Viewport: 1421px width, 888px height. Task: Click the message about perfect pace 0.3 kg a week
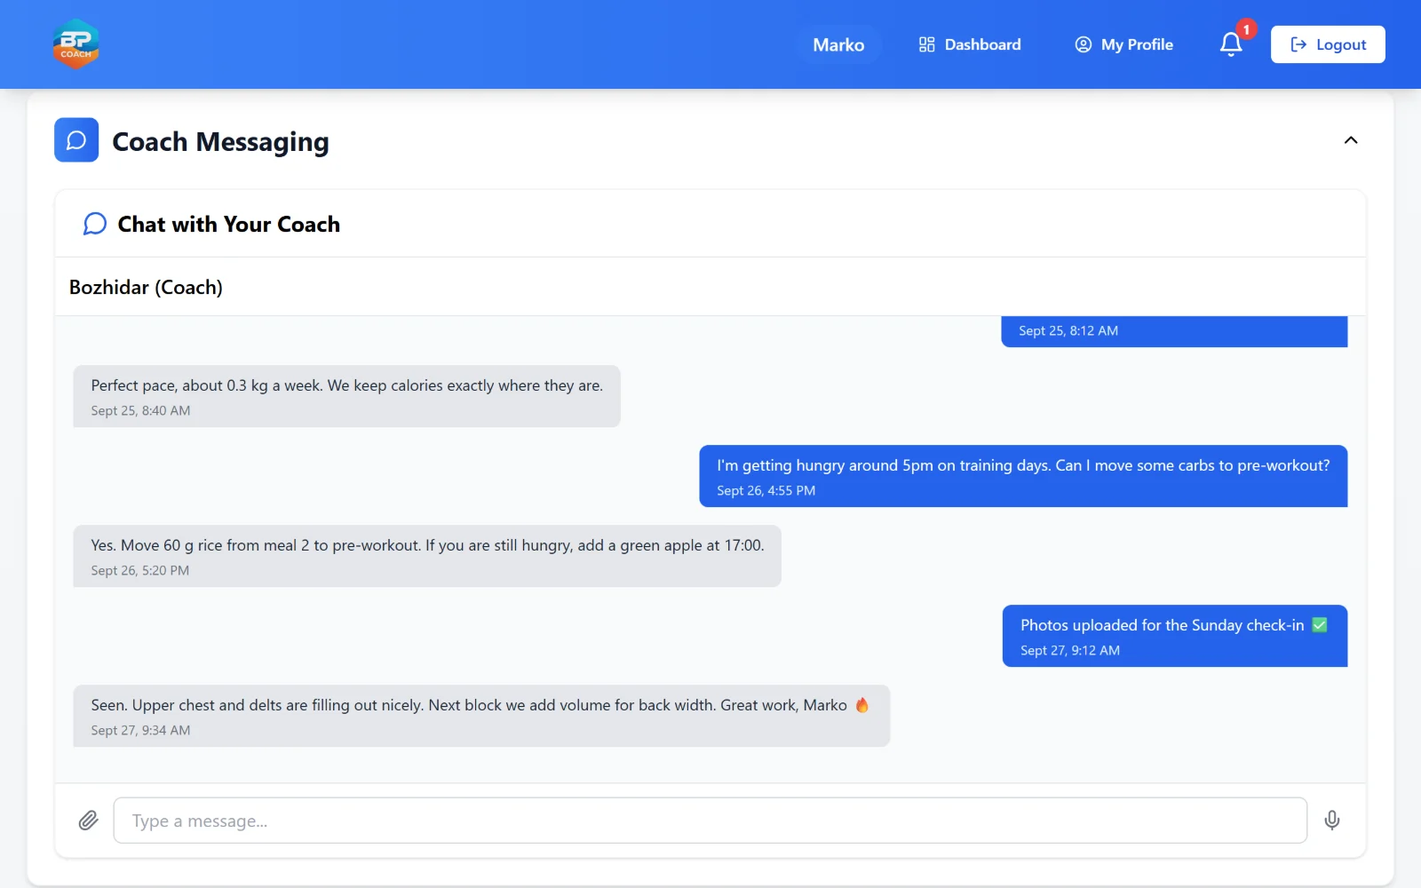click(x=346, y=396)
